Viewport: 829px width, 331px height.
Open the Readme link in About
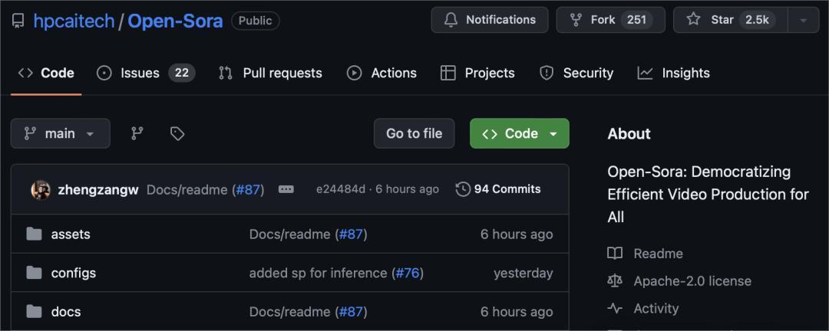pyautogui.click(x=658, y=254)
